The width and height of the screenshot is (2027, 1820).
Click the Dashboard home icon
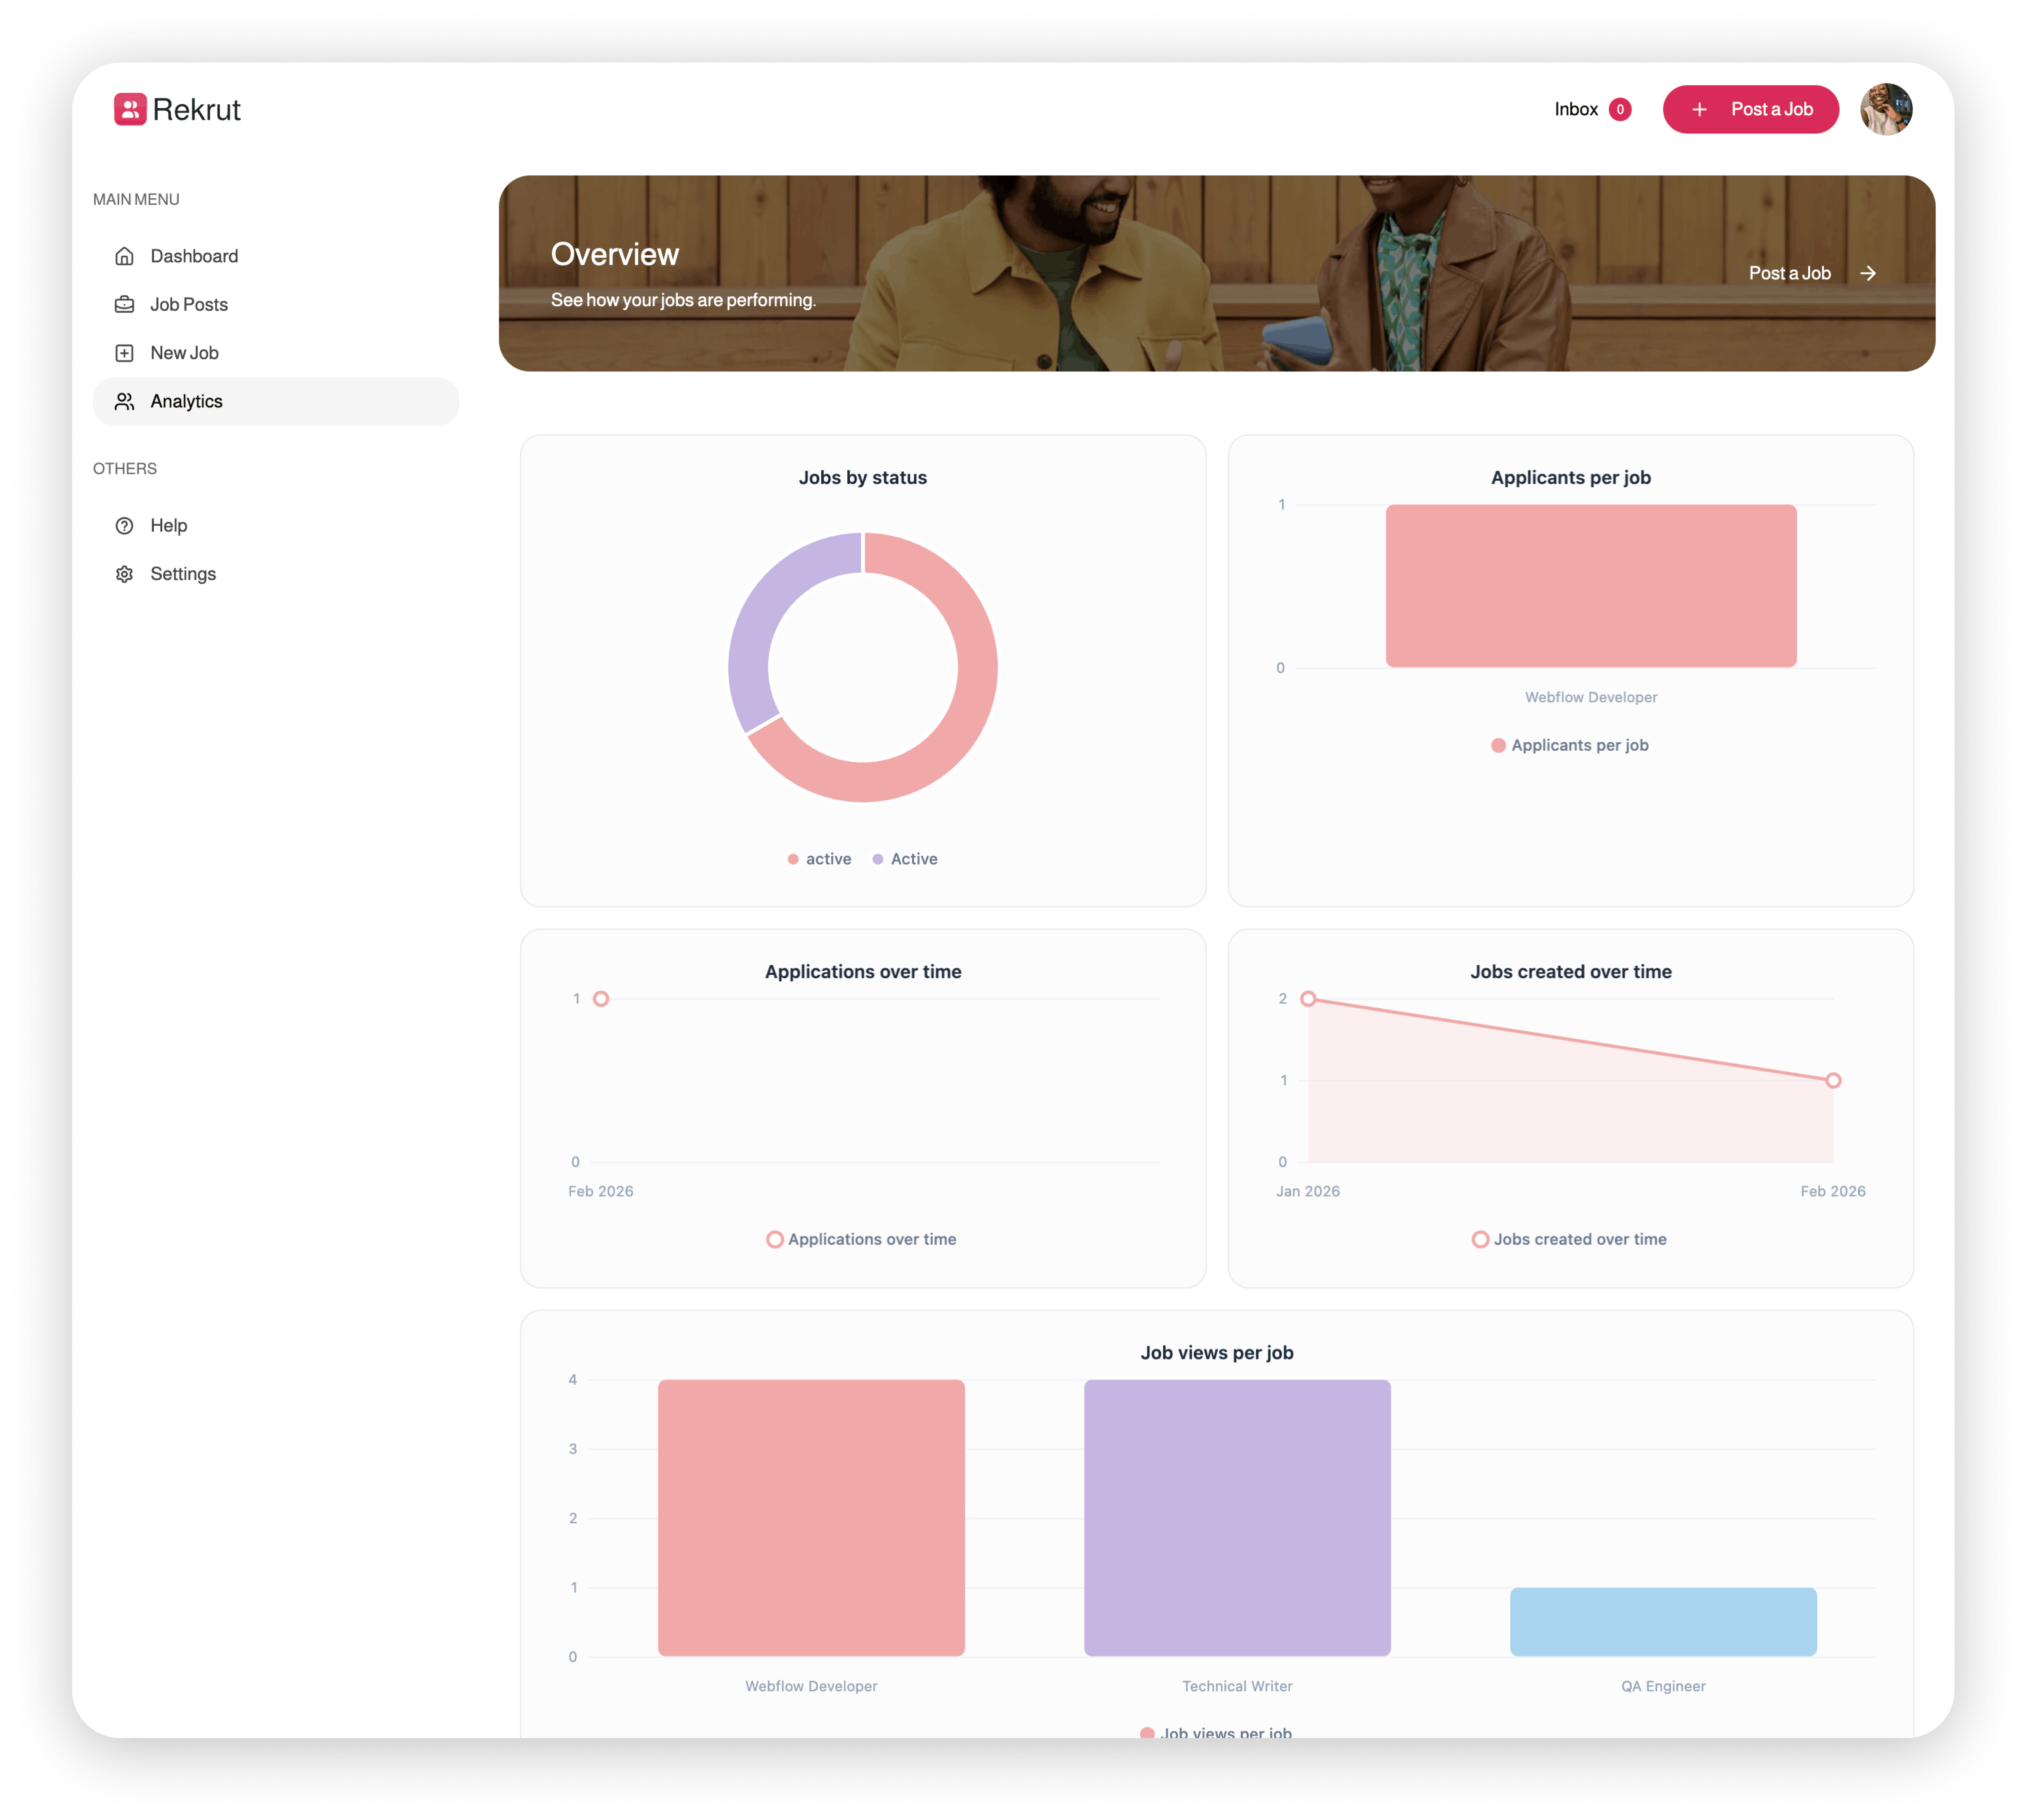(124, 256)
